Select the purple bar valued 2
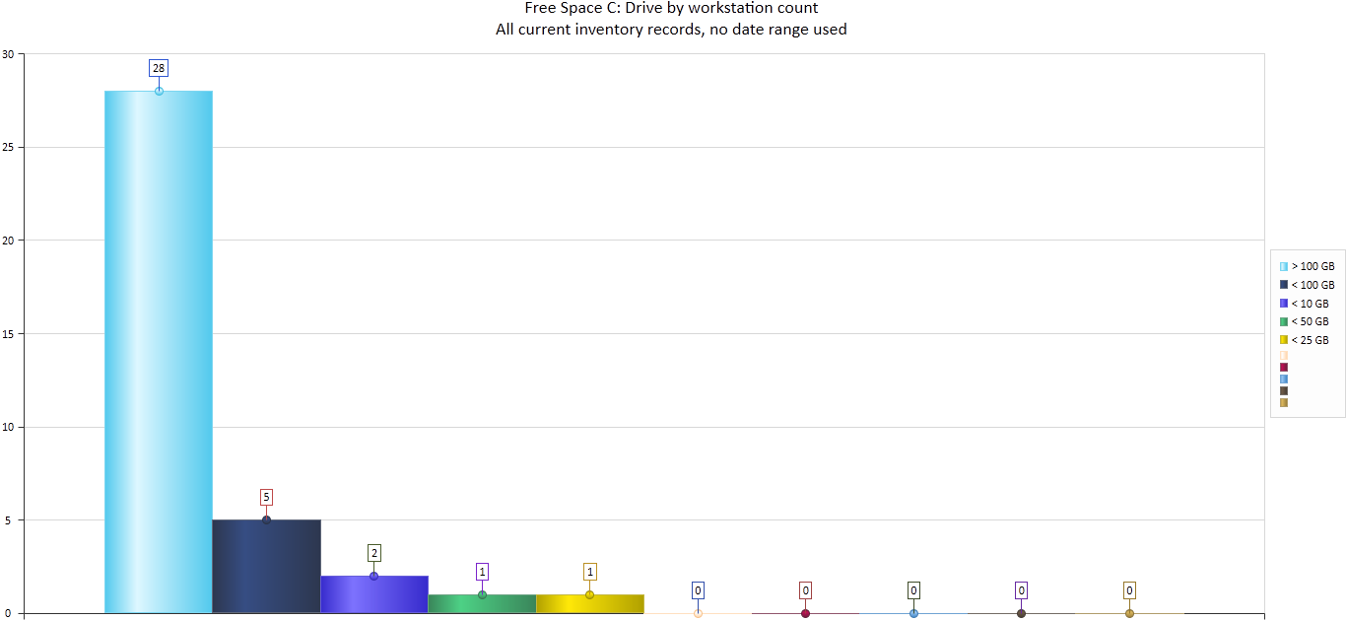Screen dimensions: 1347x621 (x=373, y=594)
